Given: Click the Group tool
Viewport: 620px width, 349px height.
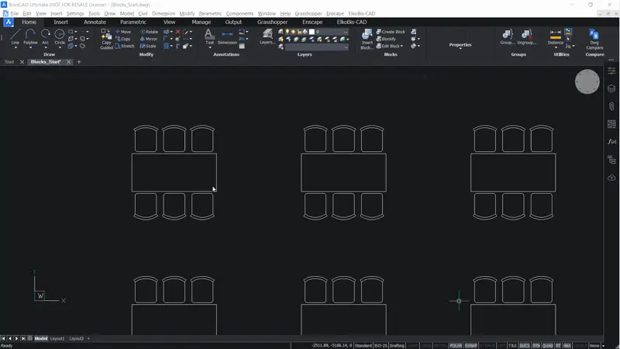Looking at the screenshot, I should click(508, 36).
